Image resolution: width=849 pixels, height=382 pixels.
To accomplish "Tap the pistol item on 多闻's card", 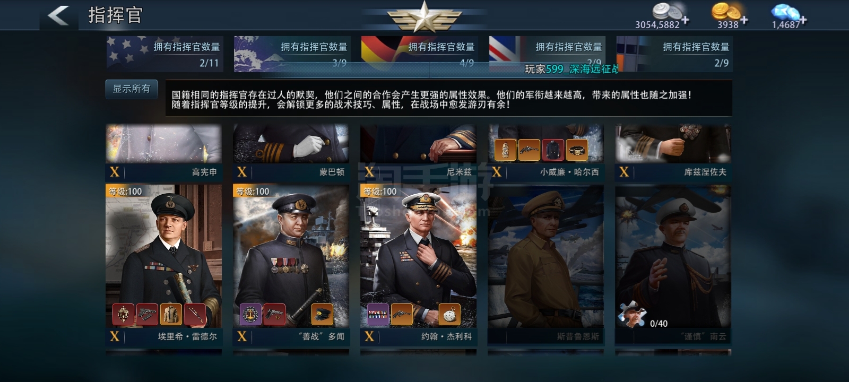I will [x=274, y=315].
